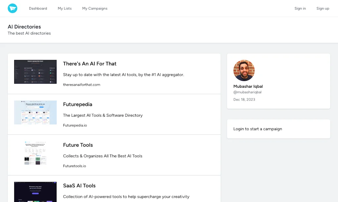The width and height of the screenshot is (338, 202).
Task: Open the Future Tools preview image
Action: pyautogui.click(x=35, y=153)
